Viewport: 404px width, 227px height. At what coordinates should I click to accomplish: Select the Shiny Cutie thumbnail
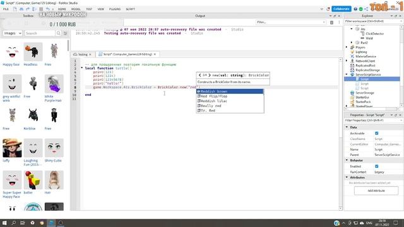[54, 148]
